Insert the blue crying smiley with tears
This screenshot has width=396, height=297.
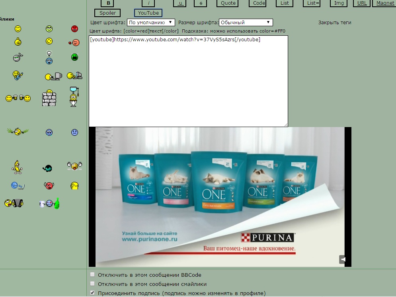coord(49,132)
